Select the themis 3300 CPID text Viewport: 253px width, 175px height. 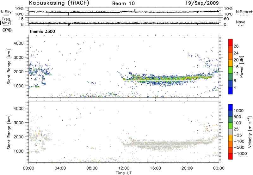point(42,31)
